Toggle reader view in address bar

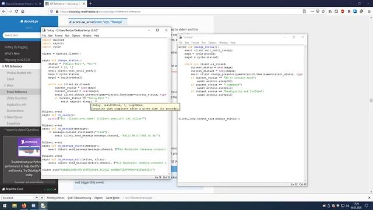pyautogui.click(x=304, y=12)
